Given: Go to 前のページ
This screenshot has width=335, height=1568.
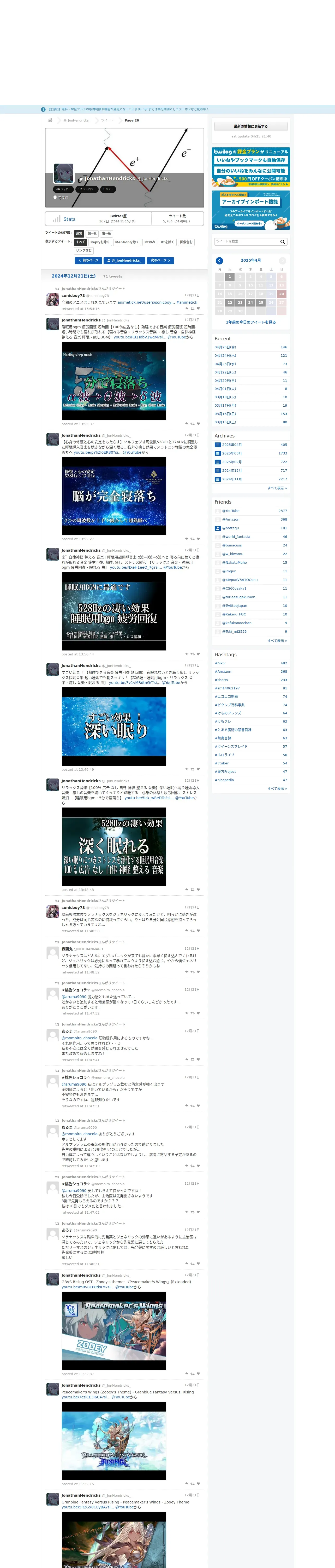Looking at the screenshot, I should tap(88, 261).
